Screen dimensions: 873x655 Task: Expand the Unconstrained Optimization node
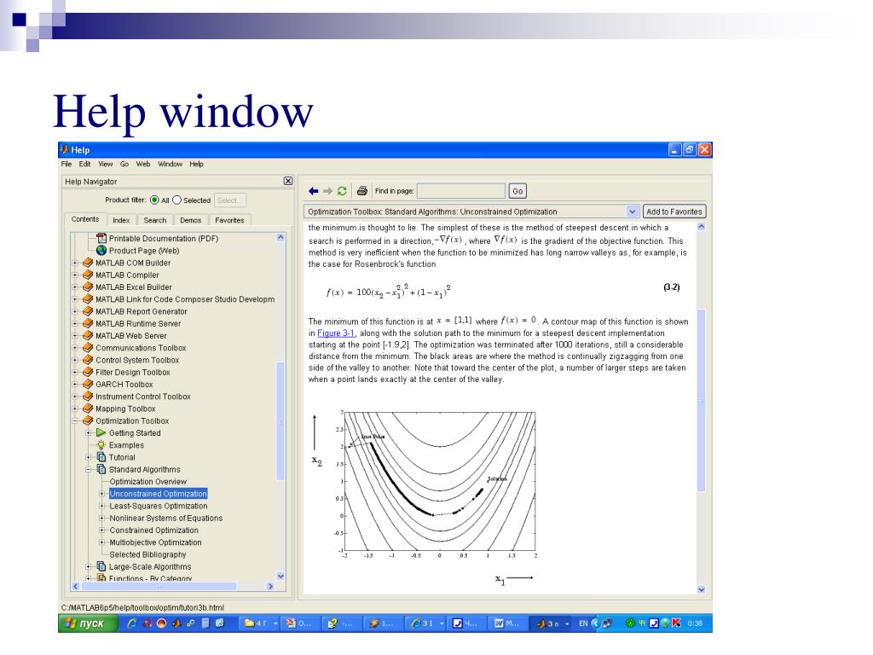coord(102,494)
